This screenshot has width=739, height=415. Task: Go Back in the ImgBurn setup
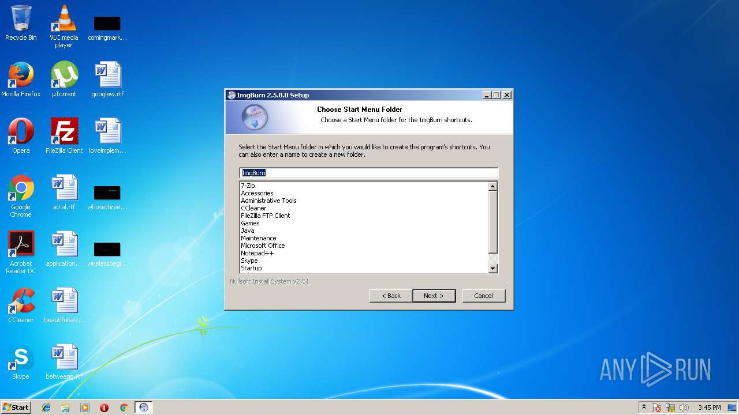click(x=391, y=296)
